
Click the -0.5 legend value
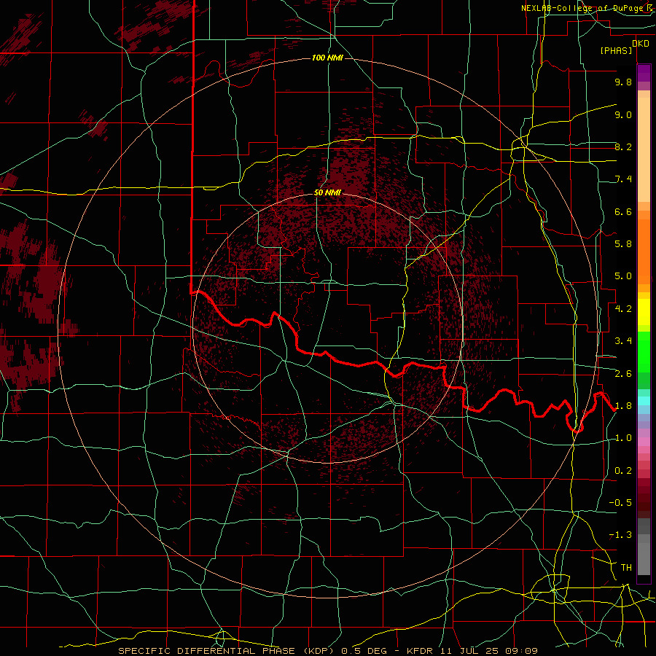pos(620,503)
